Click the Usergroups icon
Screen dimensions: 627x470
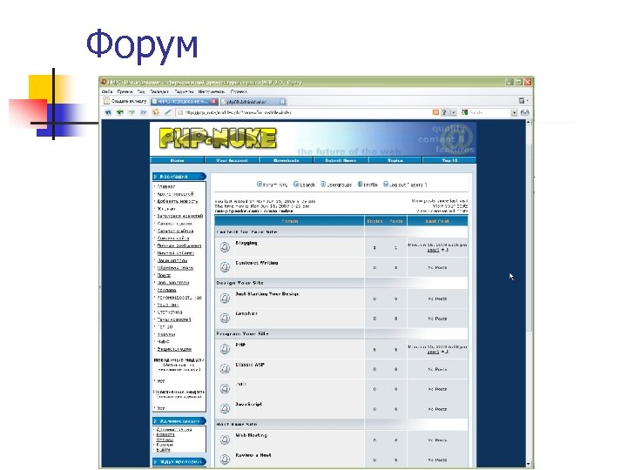coord(323,185)
